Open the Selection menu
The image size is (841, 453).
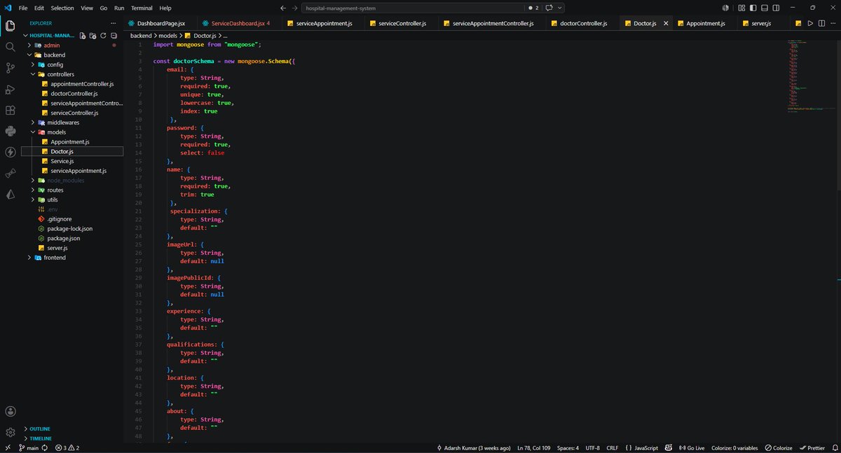62,8
